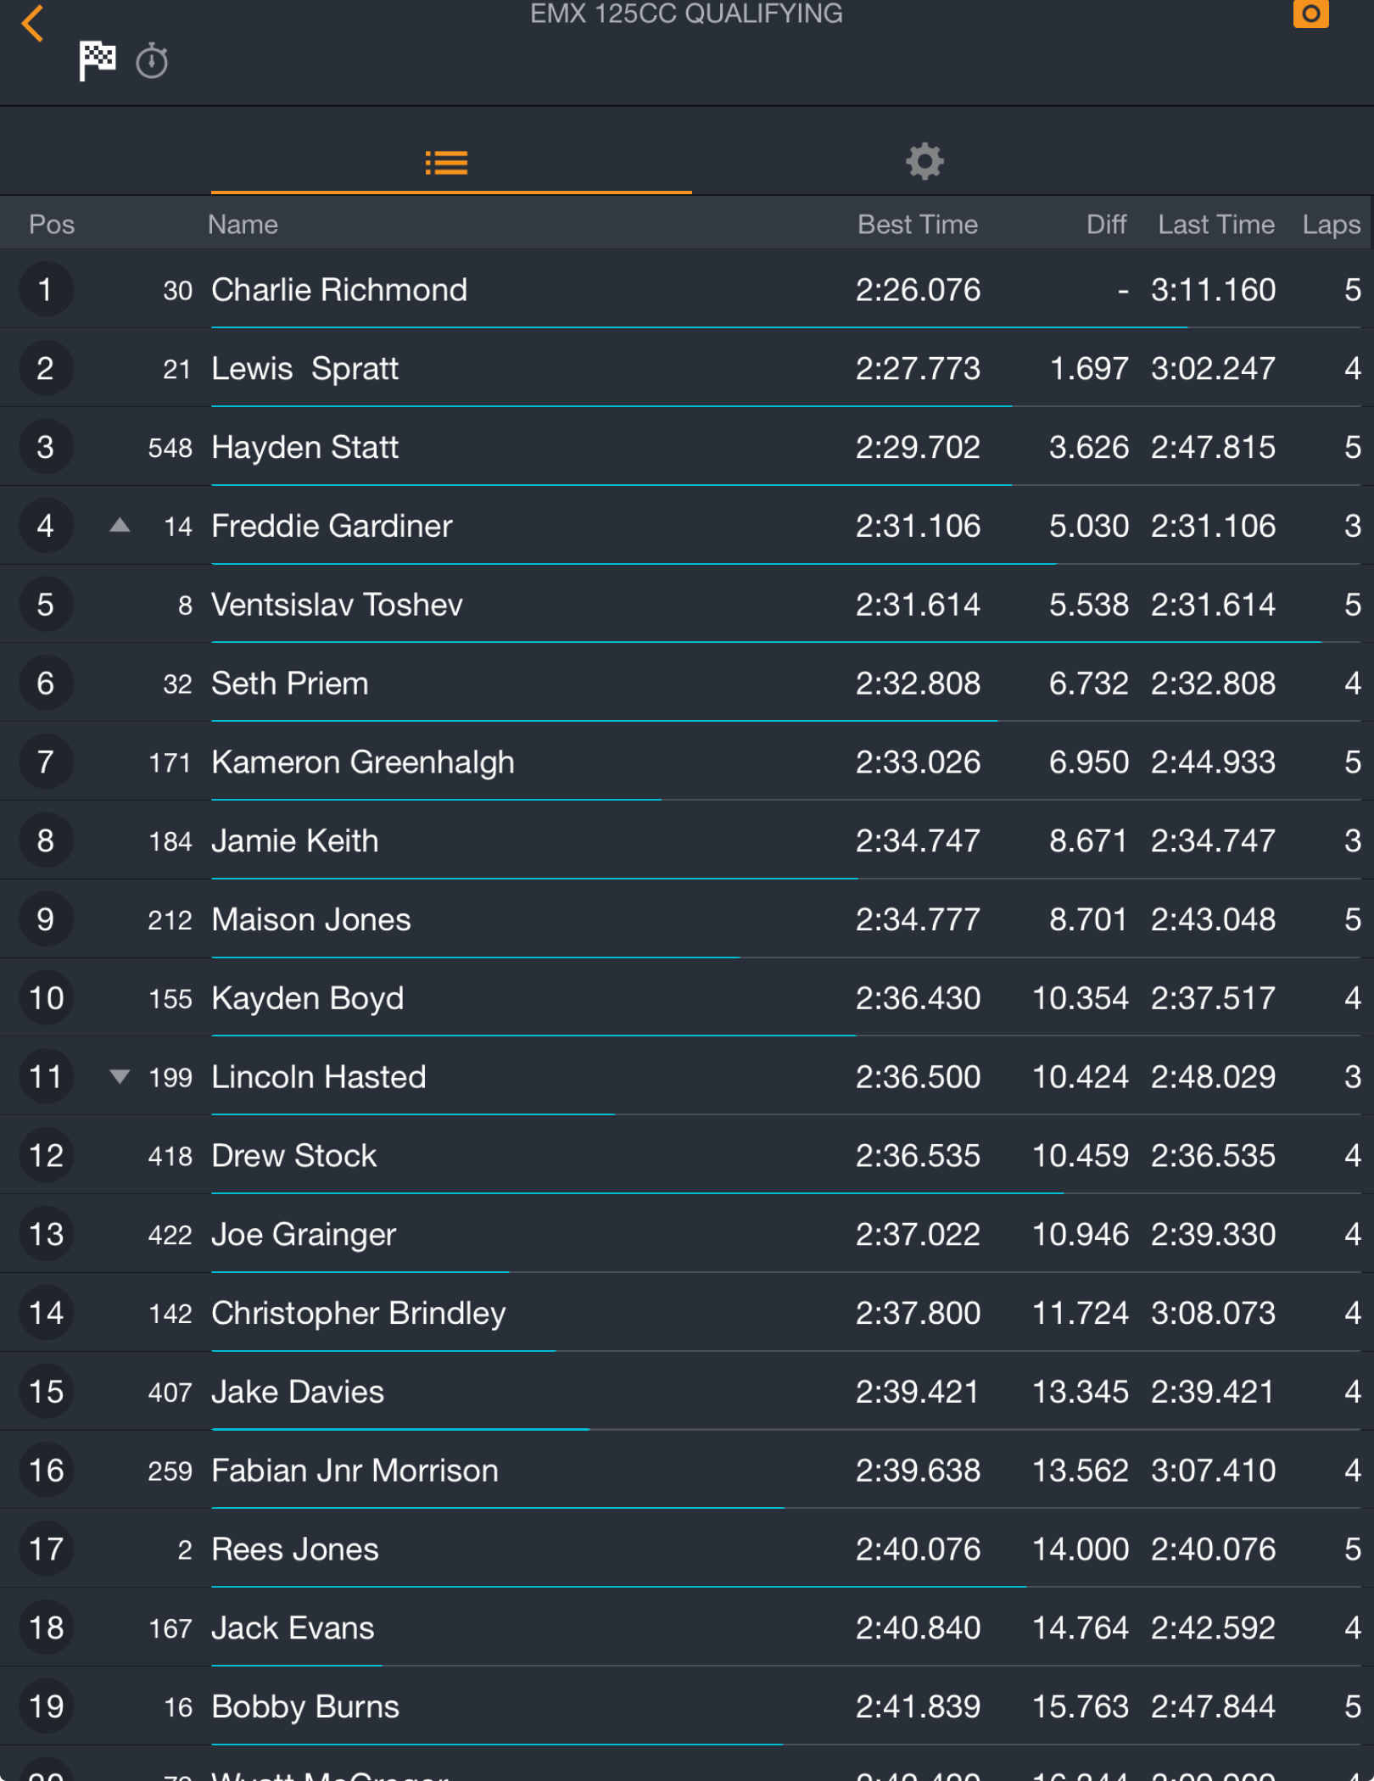Switch to the list results tab

coord(447,162)
